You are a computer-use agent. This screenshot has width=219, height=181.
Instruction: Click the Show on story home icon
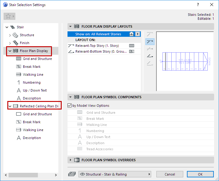(131, 34)
